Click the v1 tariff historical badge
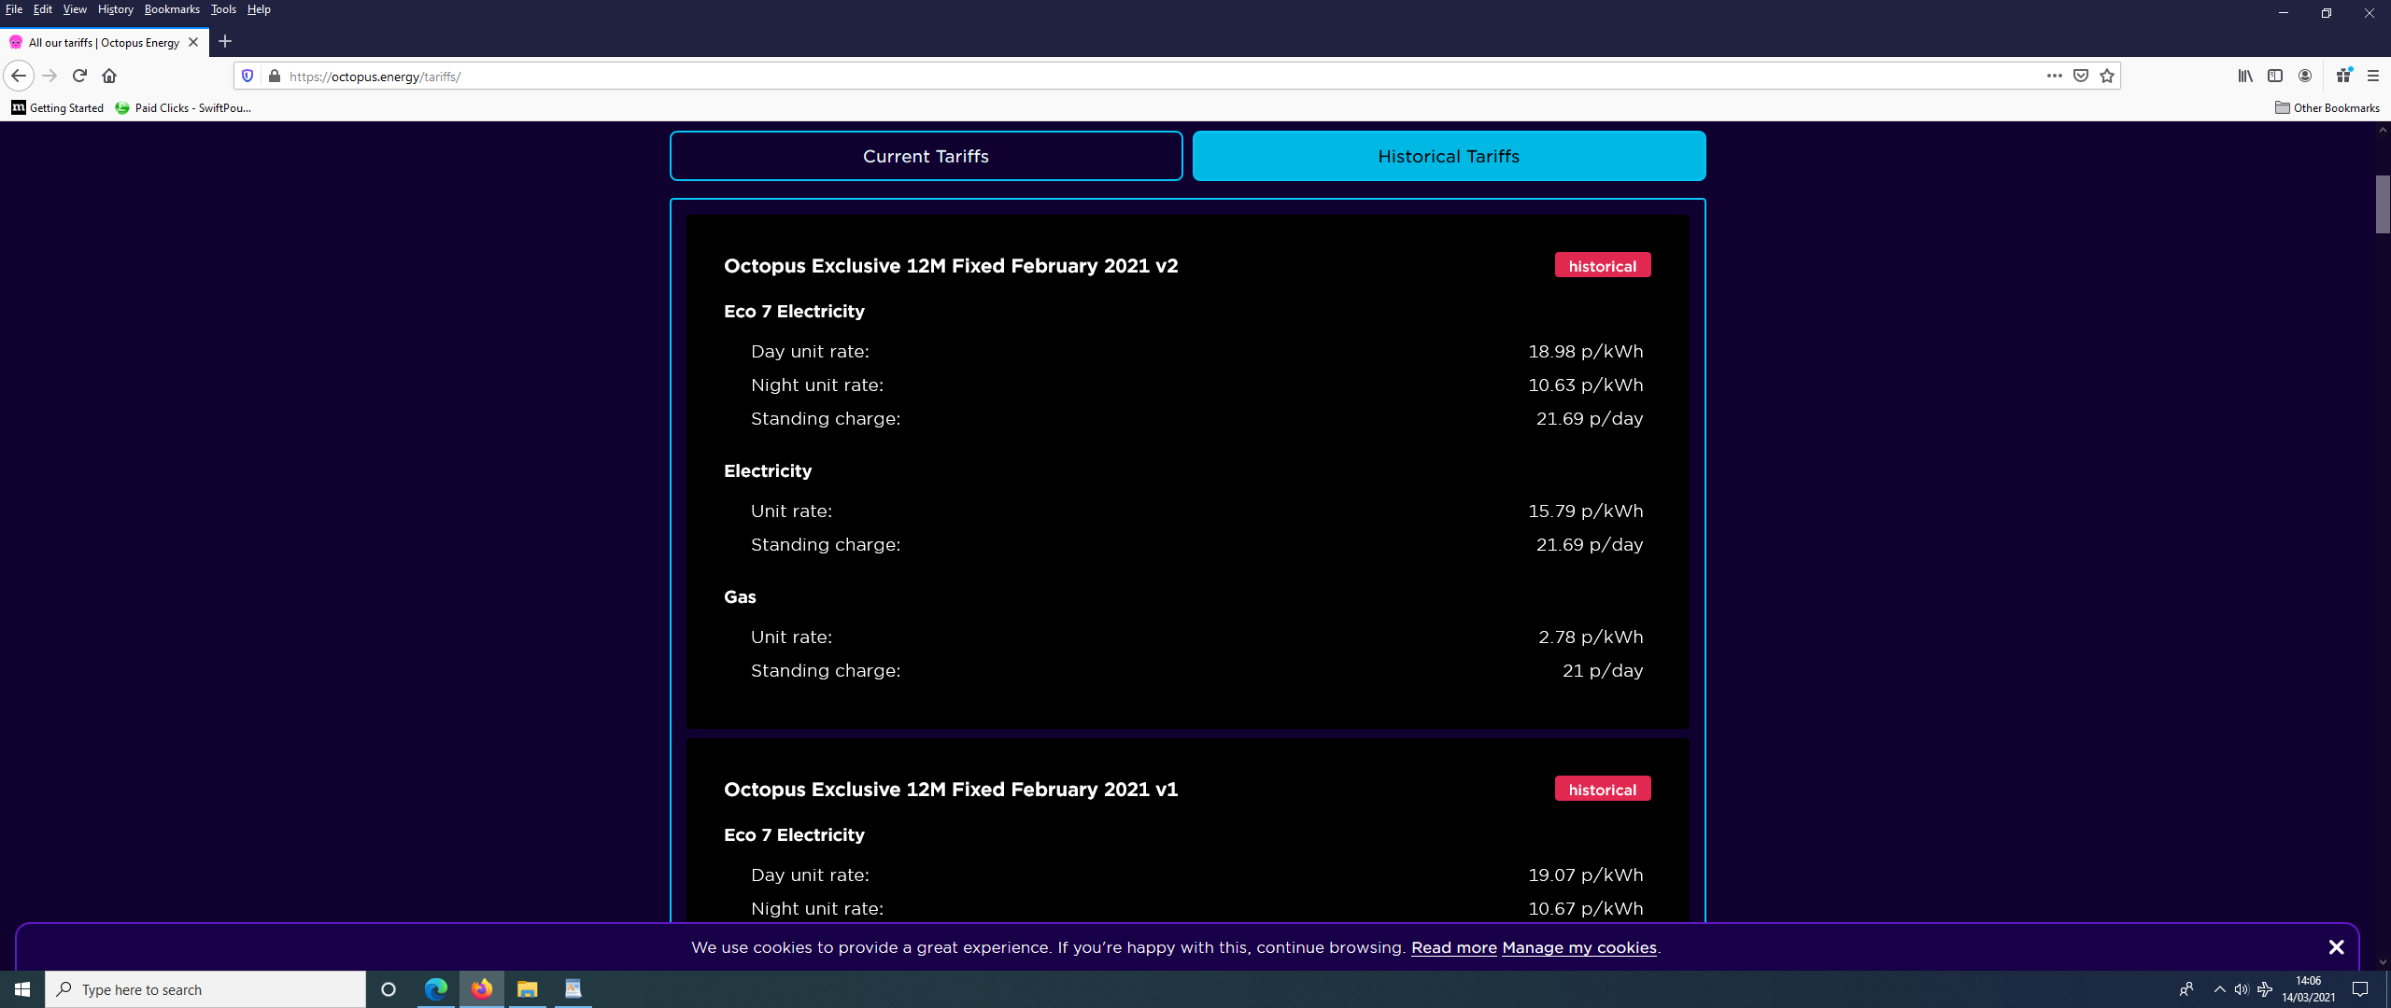 tap(1602, 789)
